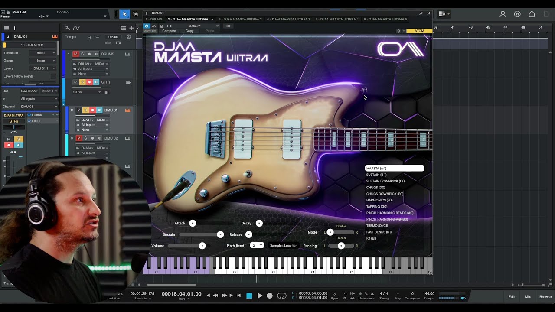Switch to the 1 - DRUMS instrument tab
Screen dimensions: 555x312
[154, 19]
